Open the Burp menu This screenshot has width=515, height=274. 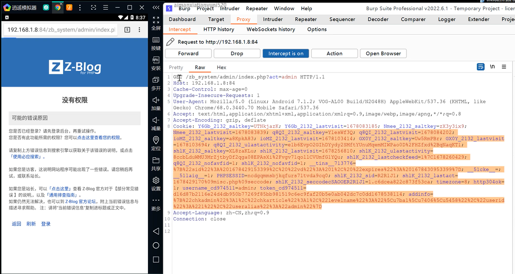click(184, 8)
